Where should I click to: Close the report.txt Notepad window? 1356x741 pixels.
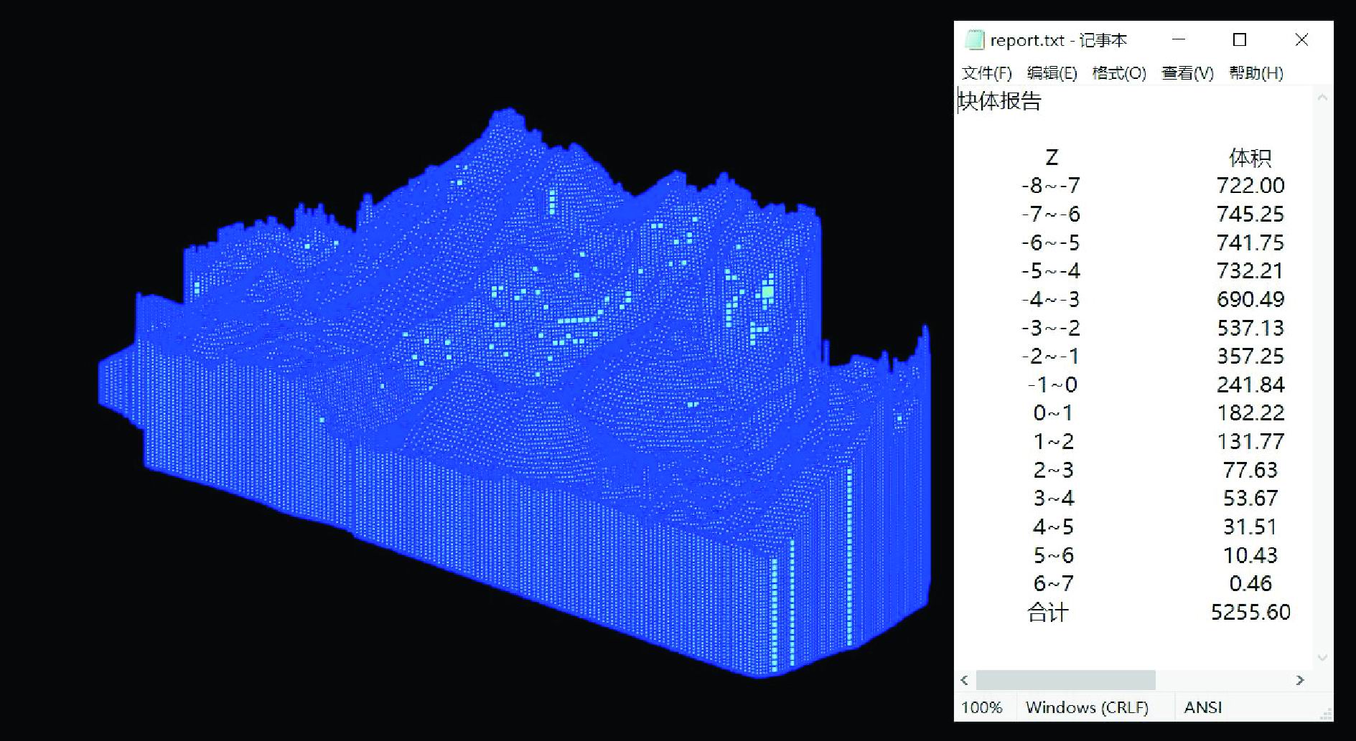pos(1301,40)
